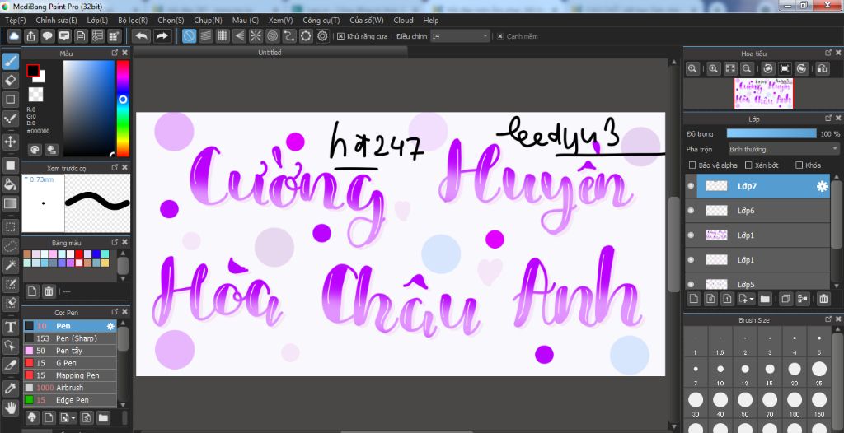Select the rectangular Selection tool

click(10, 227)
